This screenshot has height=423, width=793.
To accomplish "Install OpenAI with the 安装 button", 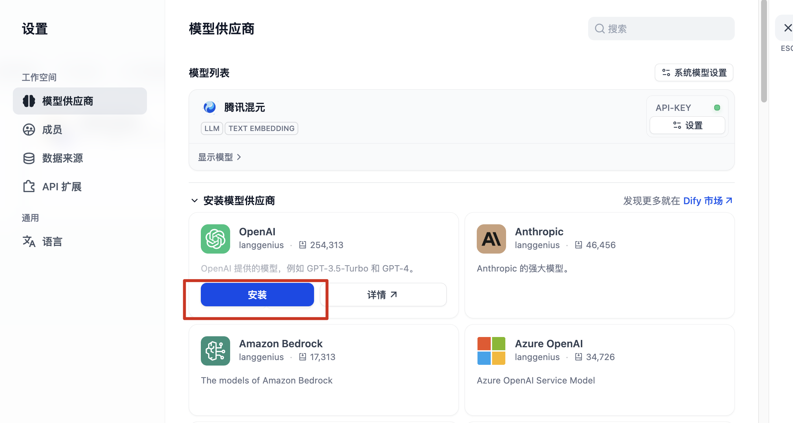I will point(257,294).
